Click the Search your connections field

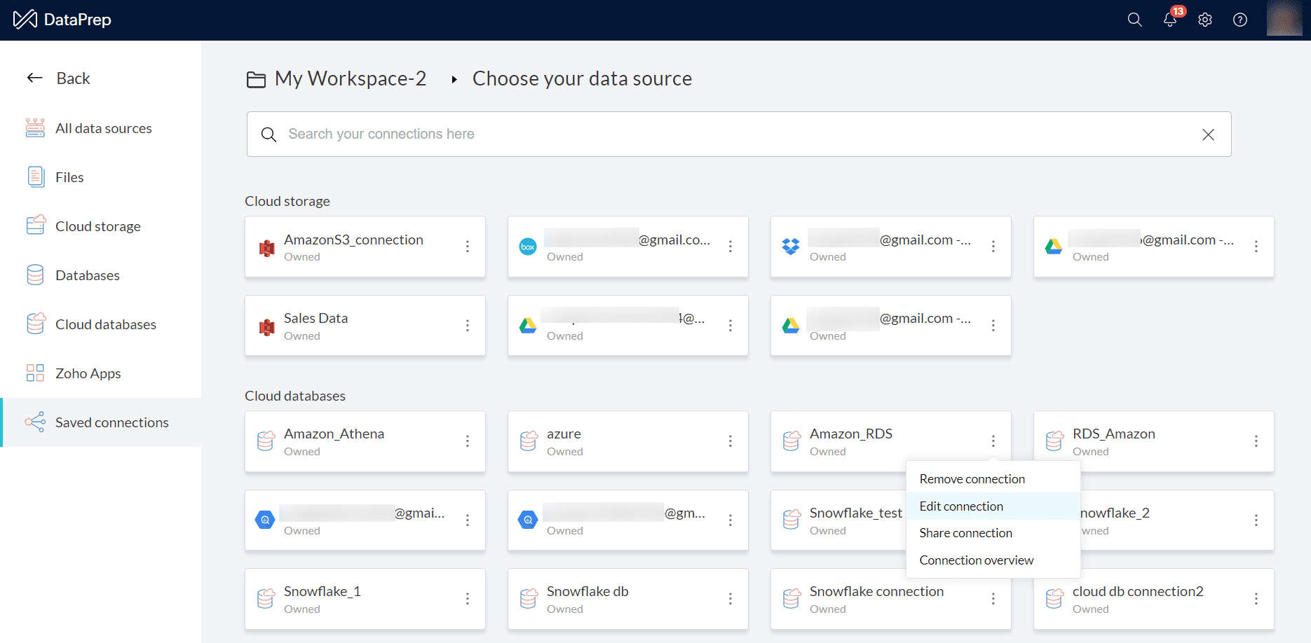[x=729, y=134]
